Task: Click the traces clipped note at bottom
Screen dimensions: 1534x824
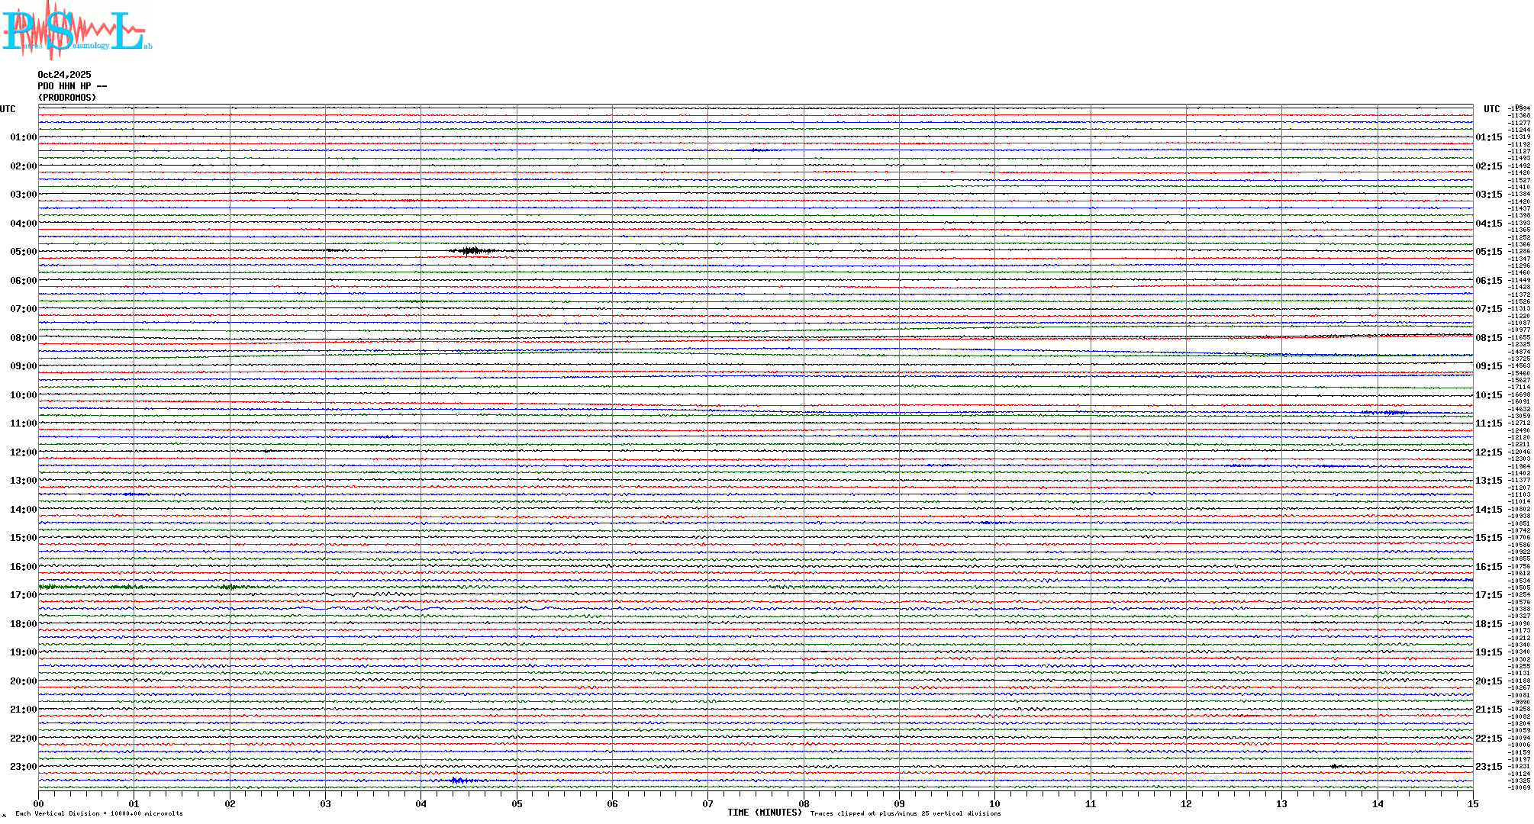Action: [905, 813]
